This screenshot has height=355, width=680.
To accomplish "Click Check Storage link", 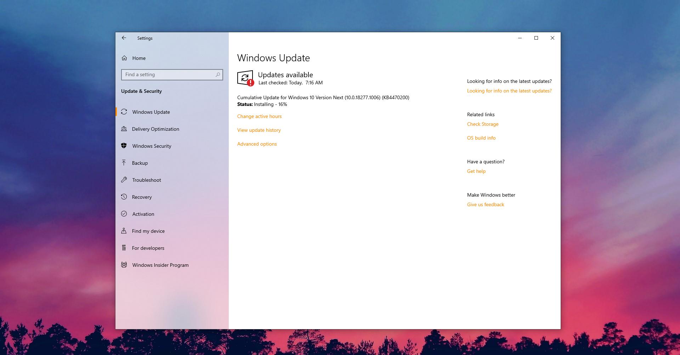I will pos(483,124).
